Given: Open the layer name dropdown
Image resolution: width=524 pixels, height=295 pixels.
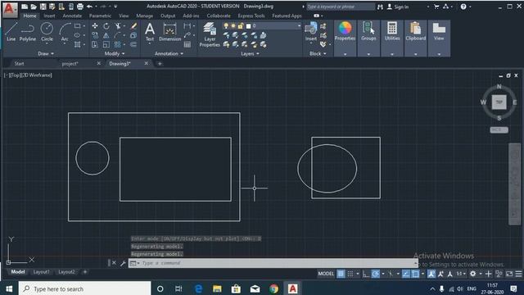Looking at the screenshot, I should point(299,25).
